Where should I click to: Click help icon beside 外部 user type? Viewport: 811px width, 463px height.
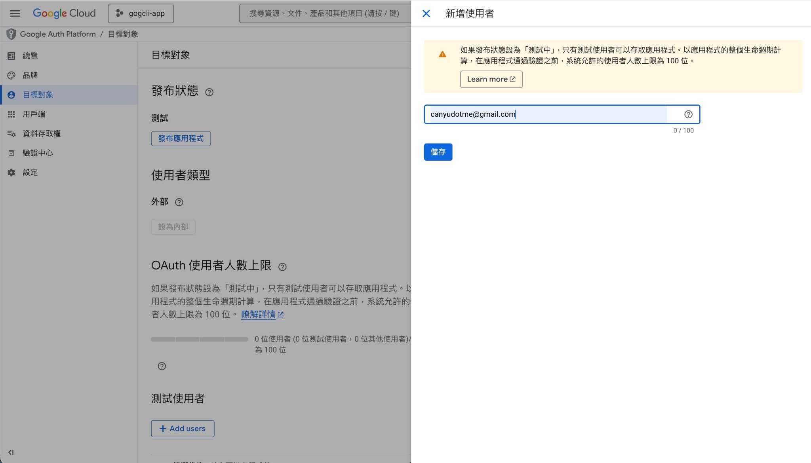click(x=179, y=202)
